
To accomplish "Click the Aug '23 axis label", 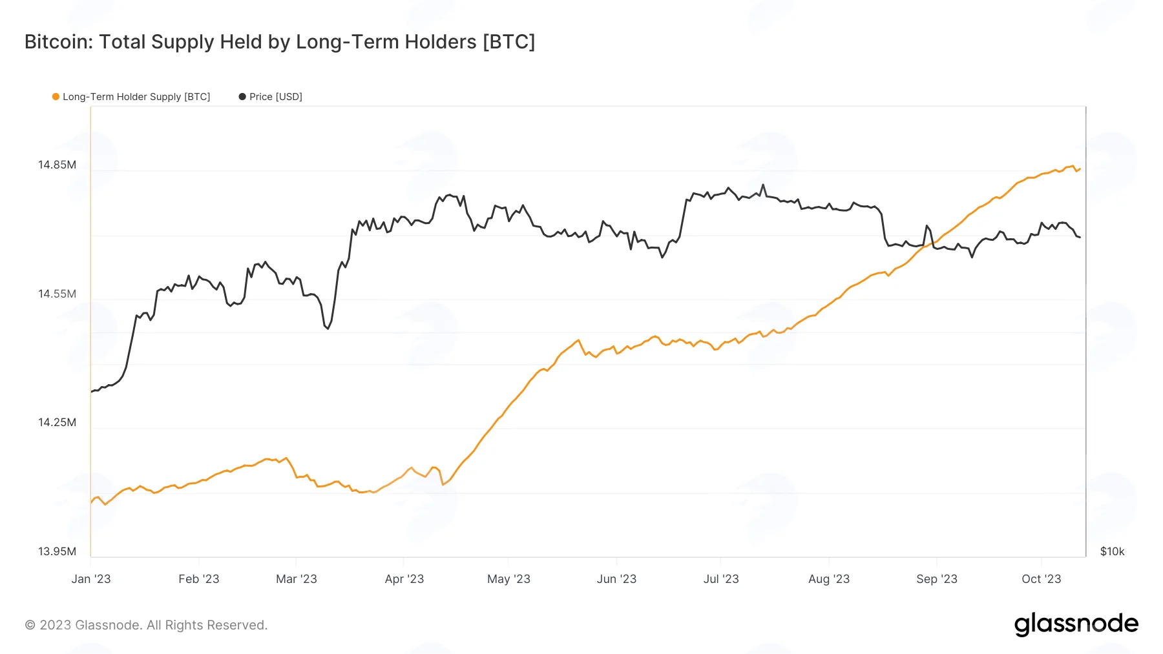I will point(829,579).
